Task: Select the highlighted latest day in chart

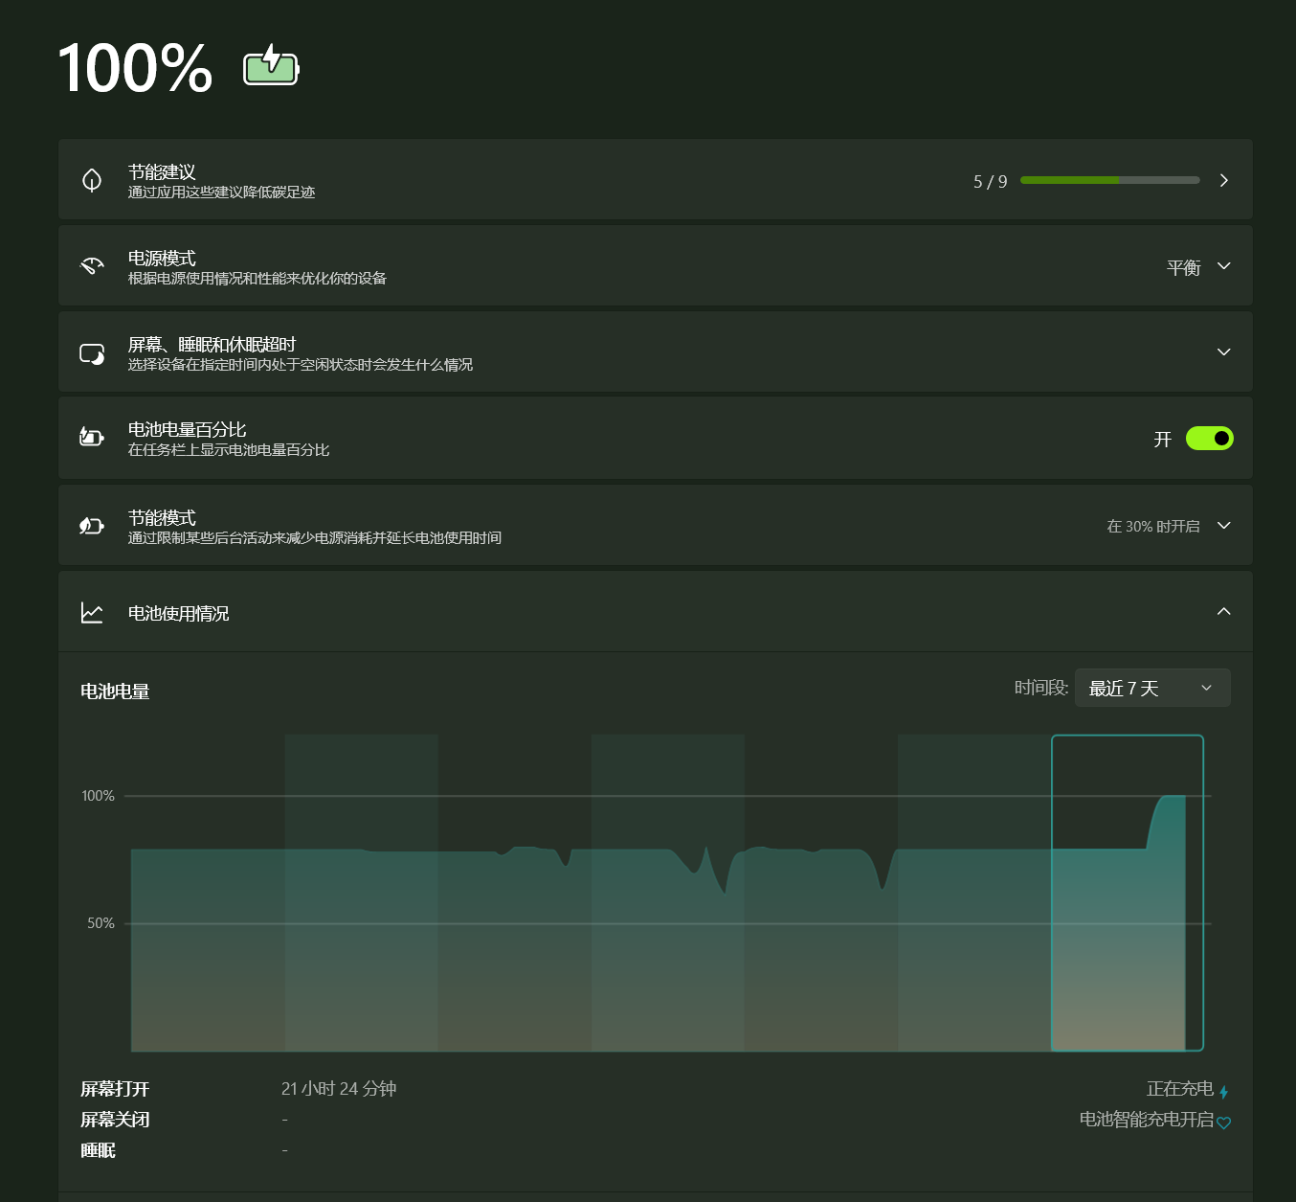Action: pyautogui.click(x=1127, y=893)
